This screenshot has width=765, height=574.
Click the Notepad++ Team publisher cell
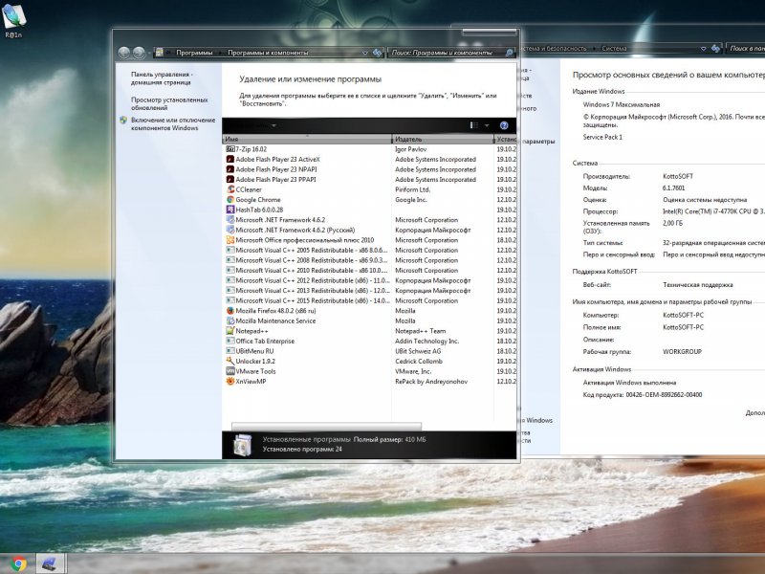click(421, 330)
